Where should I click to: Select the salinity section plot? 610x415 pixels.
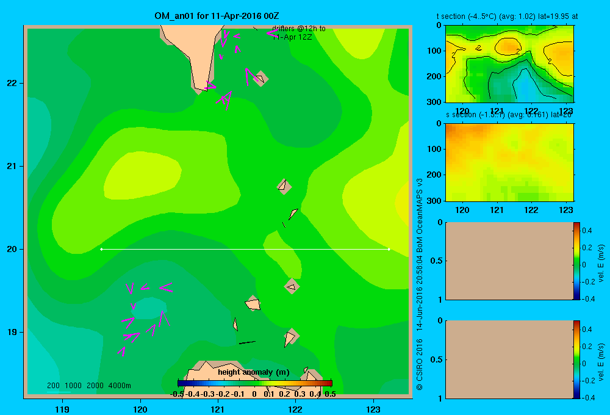click(x=509, y=162)
